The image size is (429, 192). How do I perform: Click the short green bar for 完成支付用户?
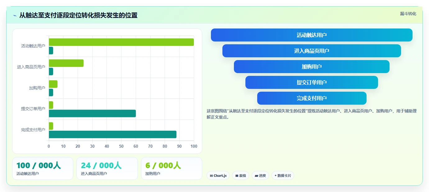[51, 126]
